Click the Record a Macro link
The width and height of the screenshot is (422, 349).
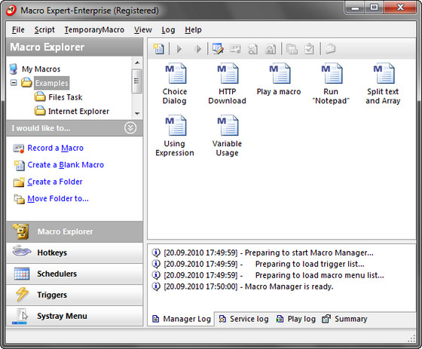[x=56, y=148]
